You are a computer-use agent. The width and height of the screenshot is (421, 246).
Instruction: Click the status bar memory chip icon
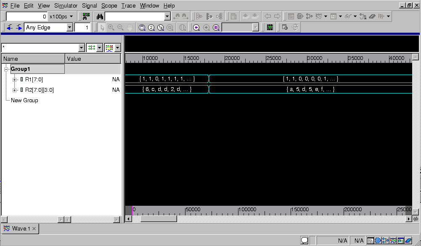pos(408,241)
